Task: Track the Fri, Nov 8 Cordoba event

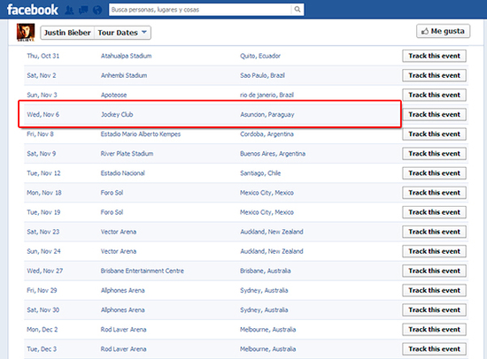Action: [434, 134]
